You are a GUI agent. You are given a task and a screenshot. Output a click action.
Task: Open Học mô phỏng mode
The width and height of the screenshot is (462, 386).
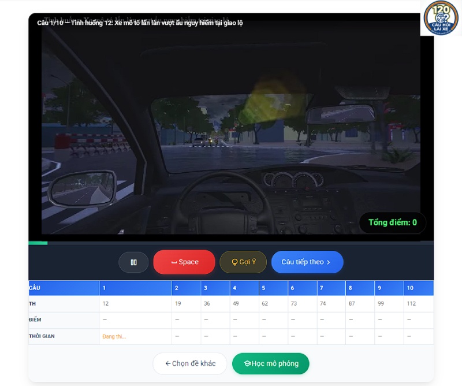(x=271, y=363)
